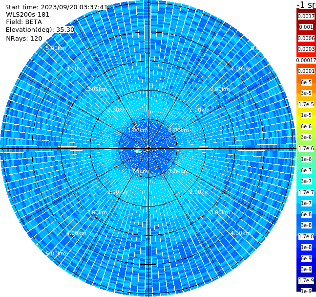The height and width of the screenshot is (297, 316).
Task: Click the sr-1 units title above colorbar
Action: [306, 5]
